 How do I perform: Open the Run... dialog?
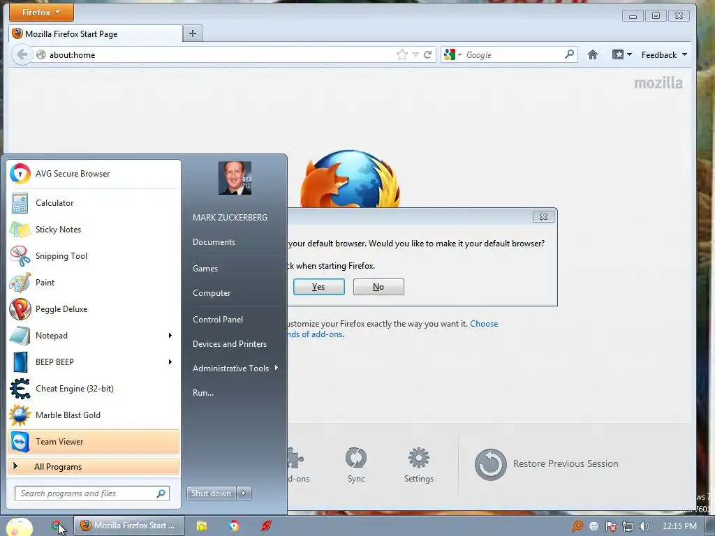tap(203, 392)
